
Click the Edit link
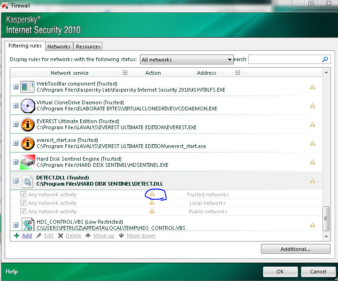pos(49,235)
